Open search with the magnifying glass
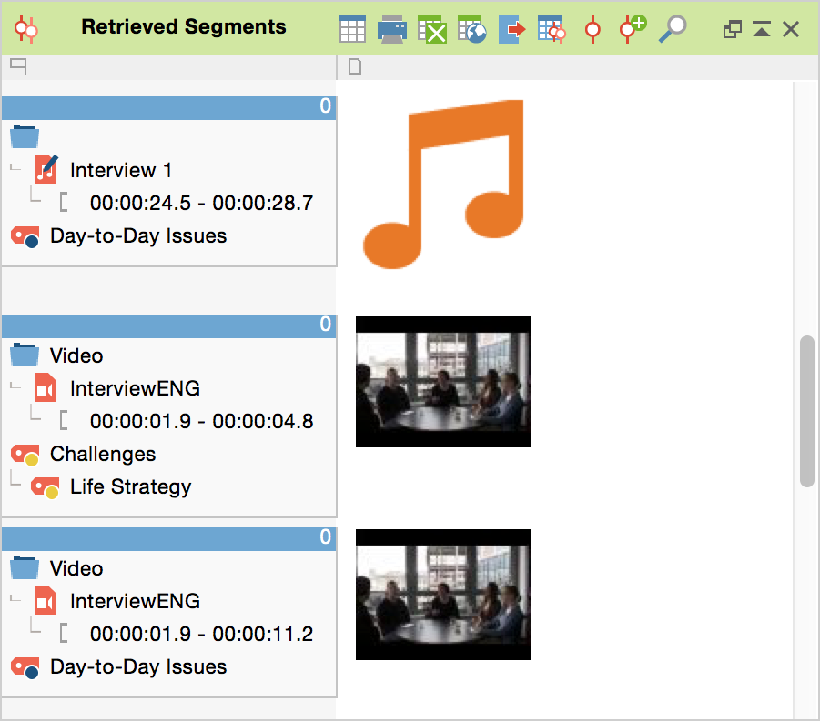Image resolution: width=820 pixels, height=721 pixels. pos(673,29)
